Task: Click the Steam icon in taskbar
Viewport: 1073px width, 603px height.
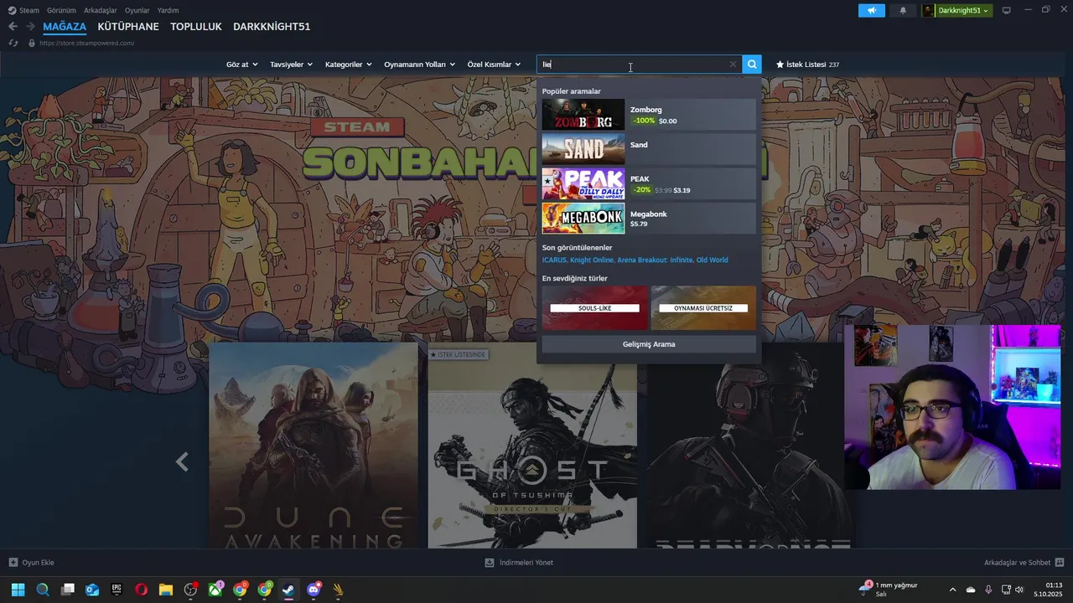Action: pyautogui.click(x=289, y=590)
